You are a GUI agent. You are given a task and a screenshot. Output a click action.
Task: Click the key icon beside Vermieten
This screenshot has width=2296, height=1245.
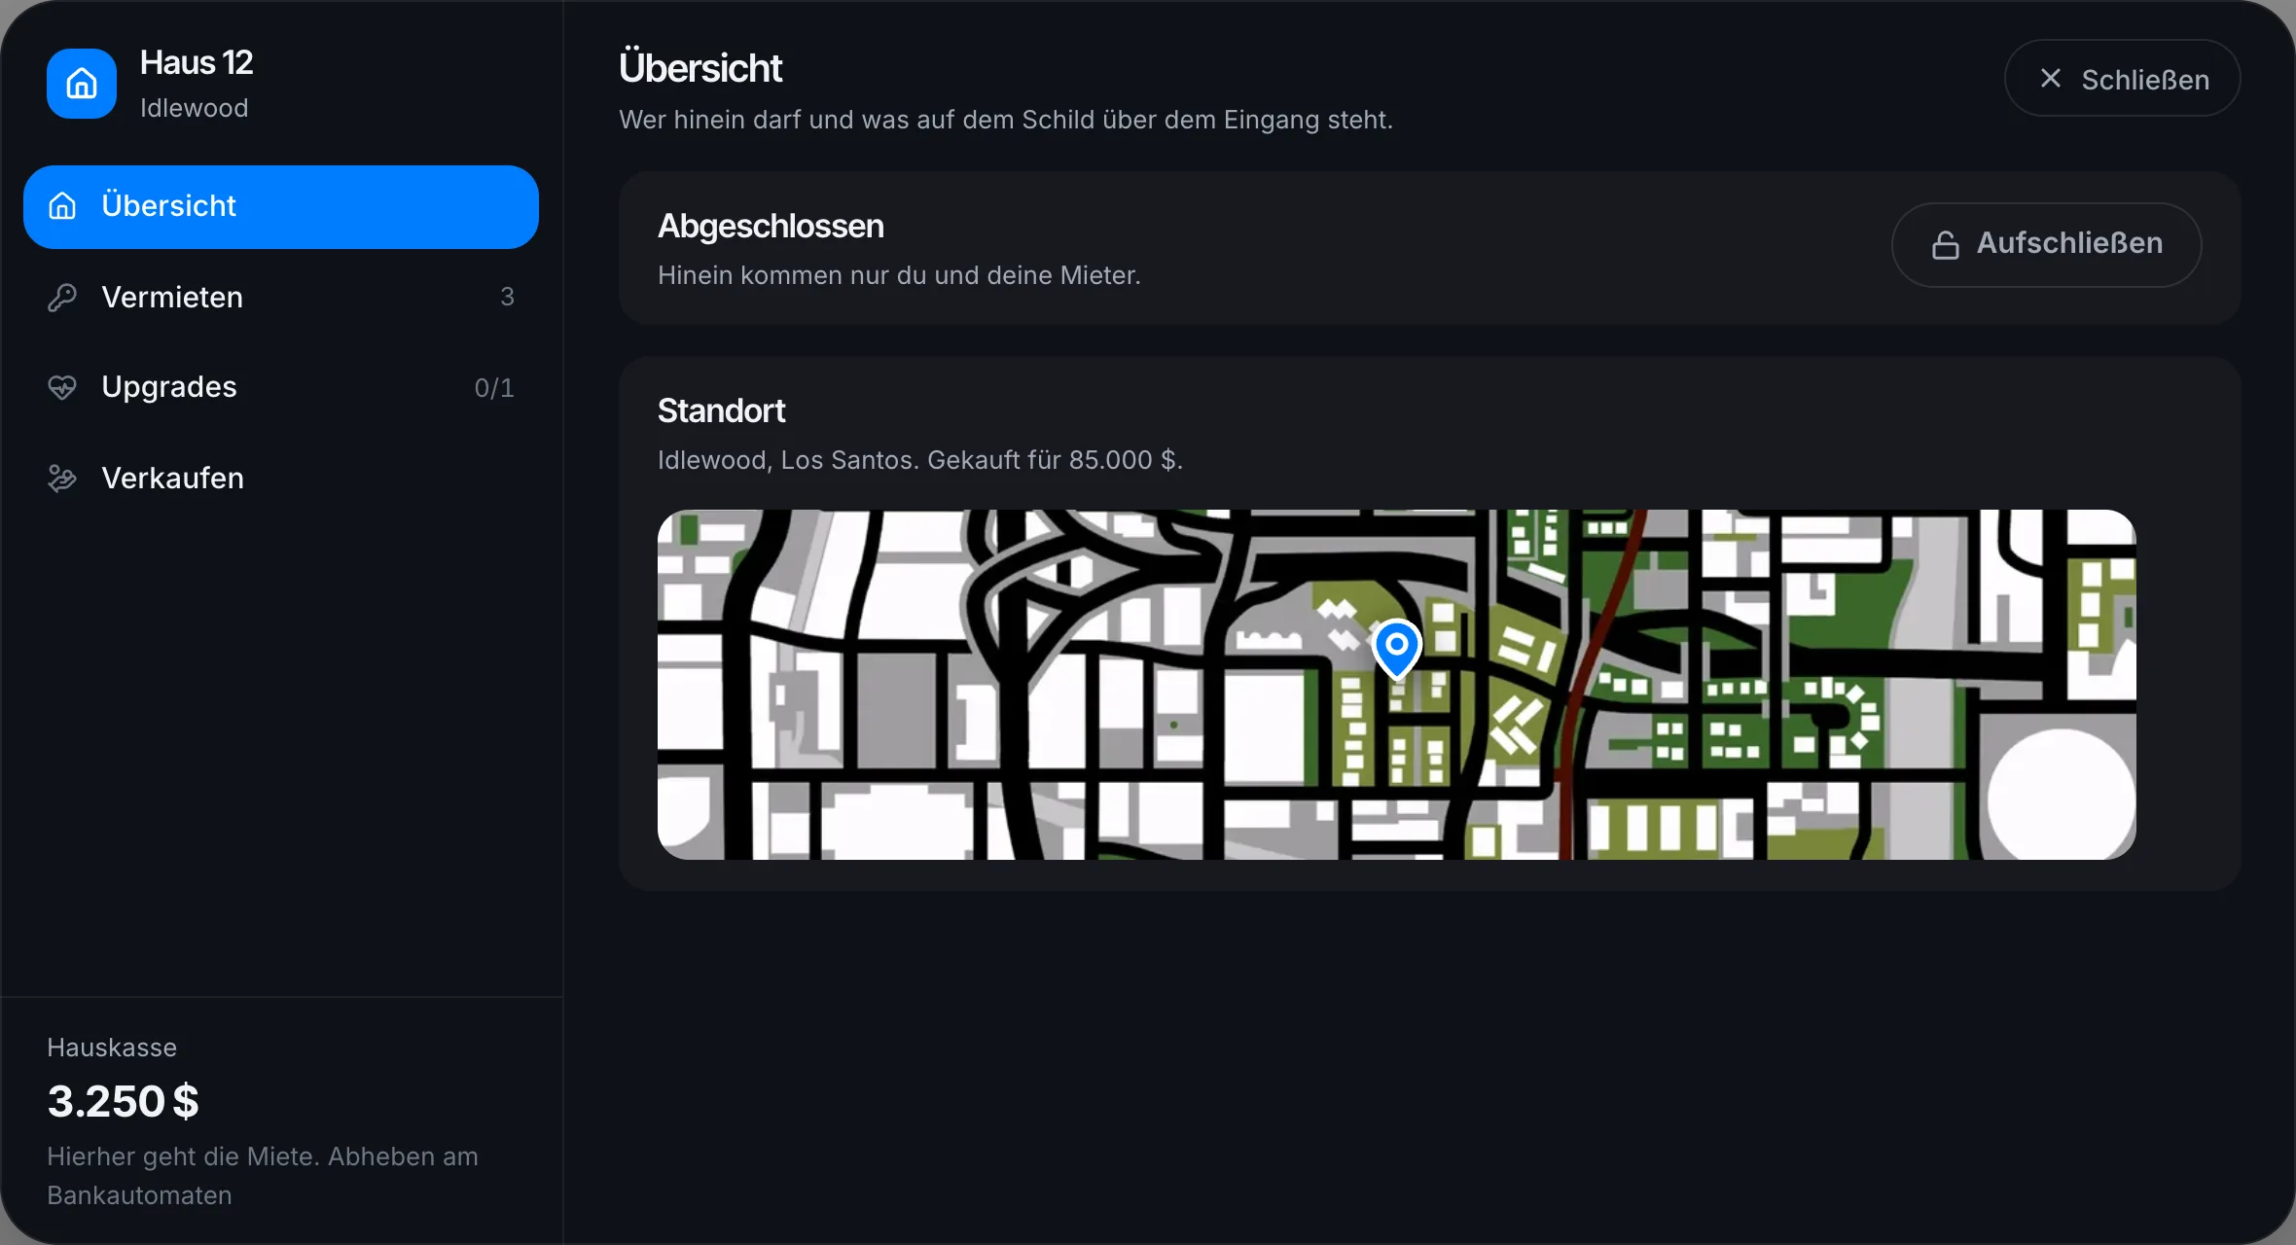tap(62, 298)
